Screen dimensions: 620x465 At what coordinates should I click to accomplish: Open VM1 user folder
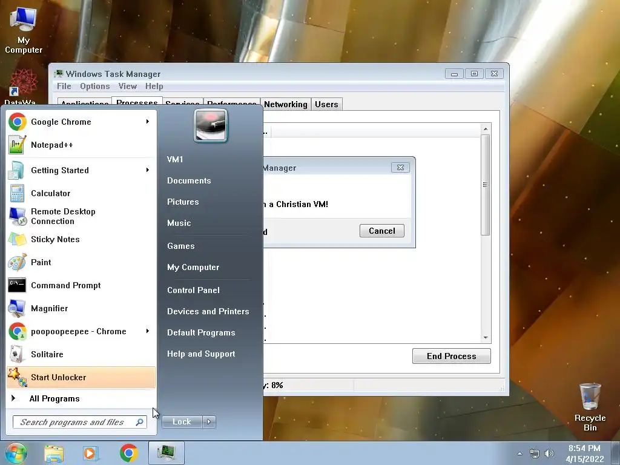click(x=175, y=159)
